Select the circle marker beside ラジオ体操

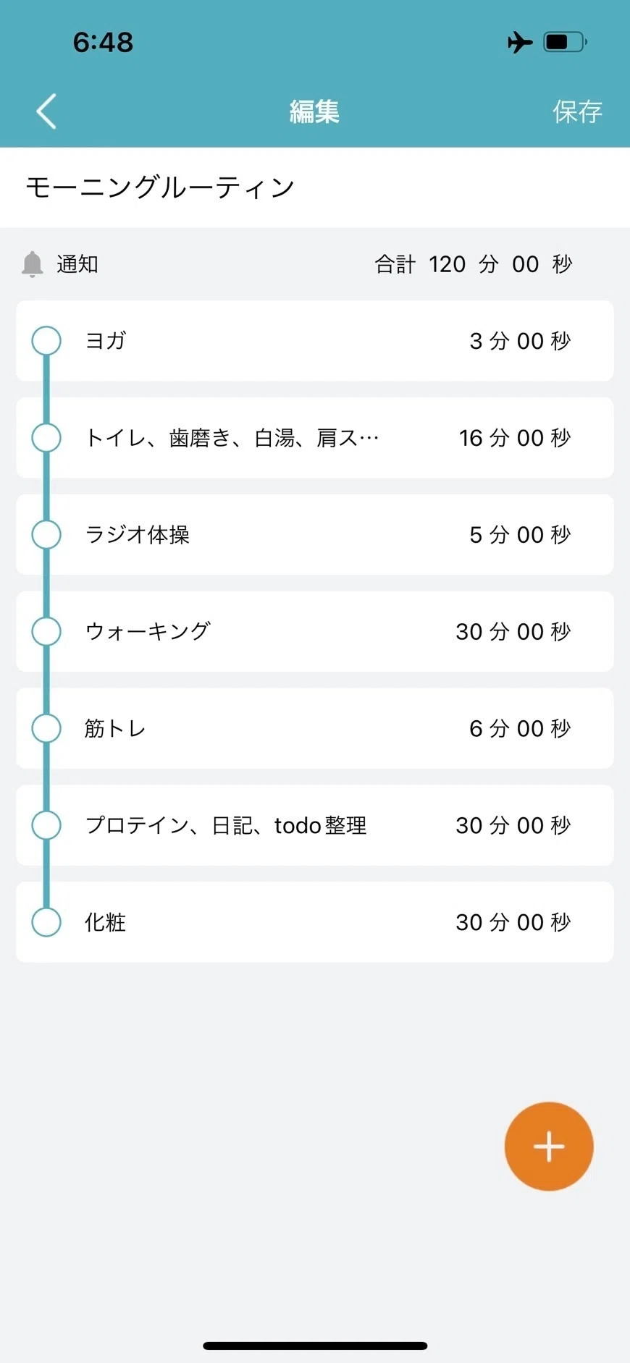[x=46, y=535]
